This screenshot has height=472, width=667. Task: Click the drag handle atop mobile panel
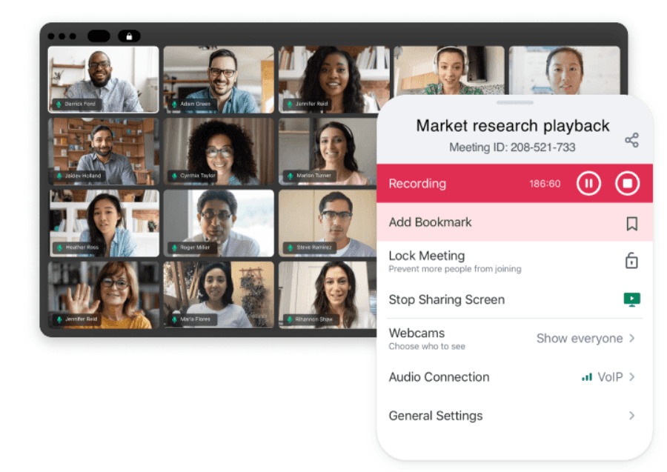pyautogui.click(x=514, y=102)
